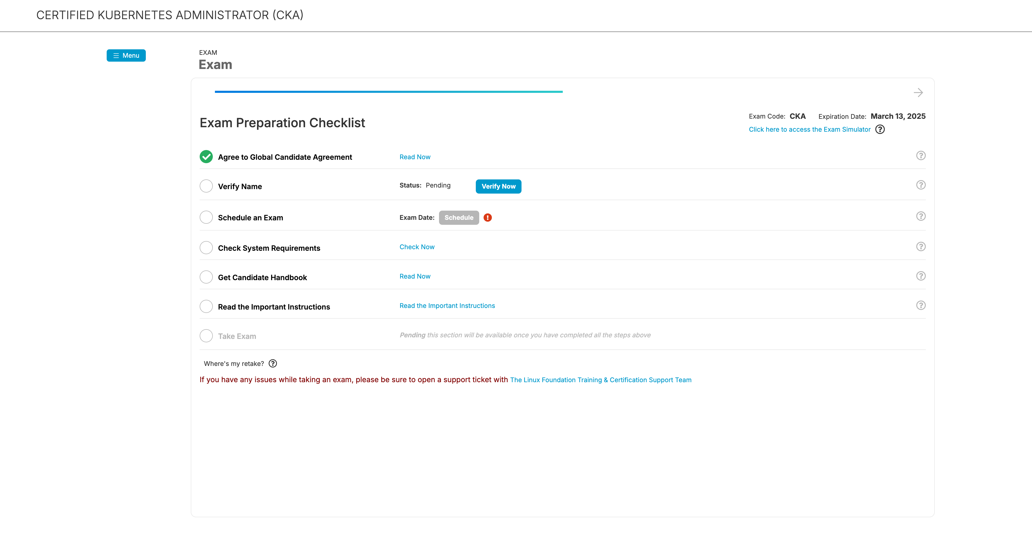Click the right arrow at card top
Screen dimensions: 1032x533
pyautogui.click(x=918, y=93)
